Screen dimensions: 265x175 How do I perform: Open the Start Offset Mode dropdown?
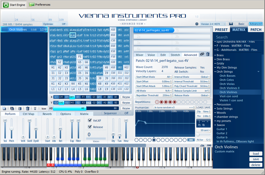(x=154, y=77)
